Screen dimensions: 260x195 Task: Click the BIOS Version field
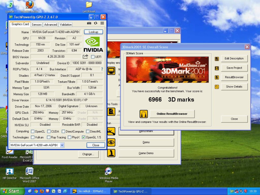pos(56,57)
